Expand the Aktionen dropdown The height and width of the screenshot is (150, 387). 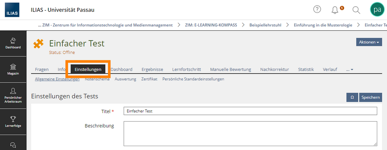369,42
